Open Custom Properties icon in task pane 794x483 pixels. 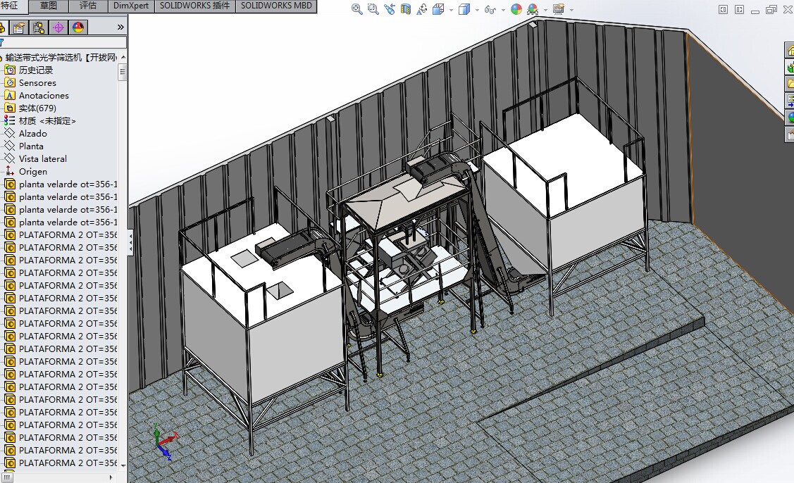[790, 134]
